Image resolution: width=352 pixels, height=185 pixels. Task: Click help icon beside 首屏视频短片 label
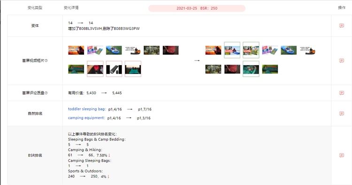point(46,60)
